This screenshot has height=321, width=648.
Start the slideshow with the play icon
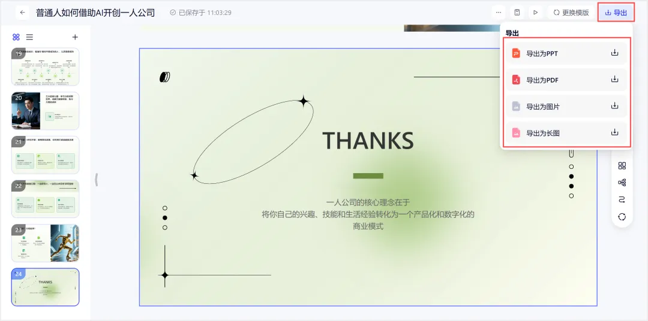[x=535, y=13]
